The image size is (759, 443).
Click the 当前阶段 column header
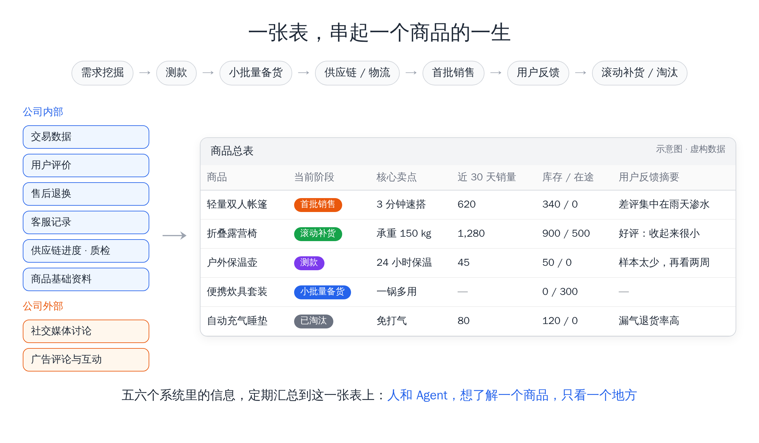click(x=314, y=177)
